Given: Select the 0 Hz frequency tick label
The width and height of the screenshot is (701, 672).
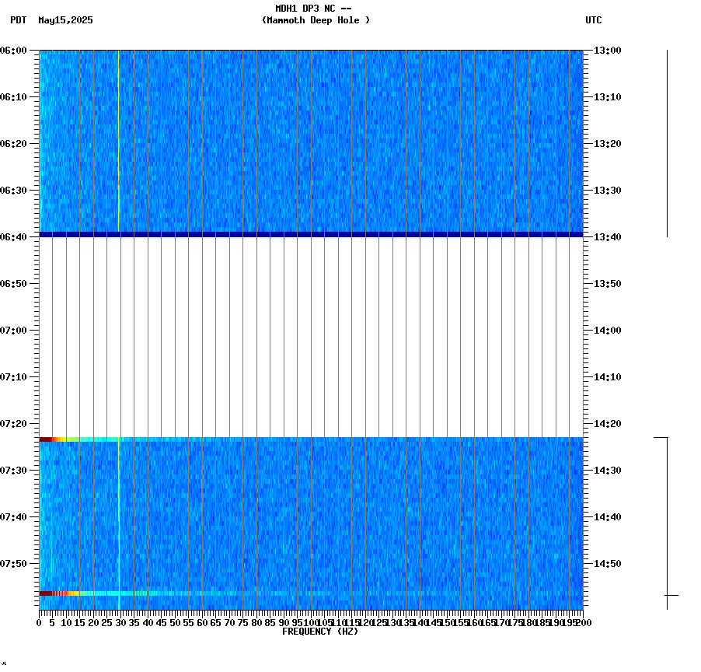Looking at the screenshot, I should (37, 622).
